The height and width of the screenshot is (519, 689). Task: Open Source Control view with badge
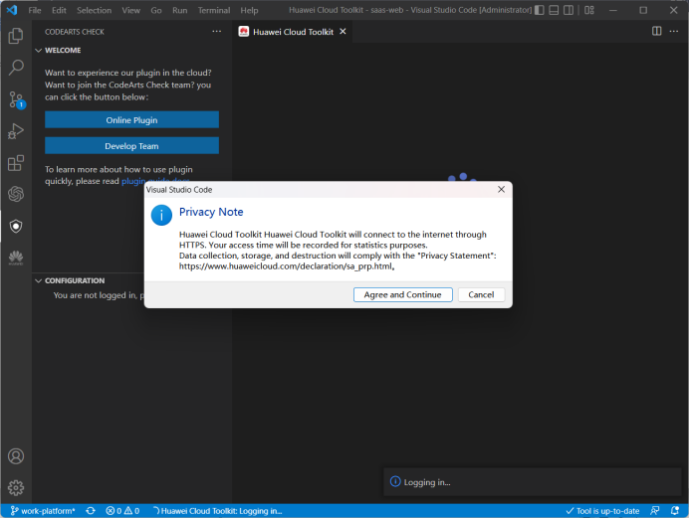(16, 99)
